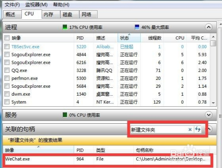Check the QQ.exe process checkbox

coord(7,70)
